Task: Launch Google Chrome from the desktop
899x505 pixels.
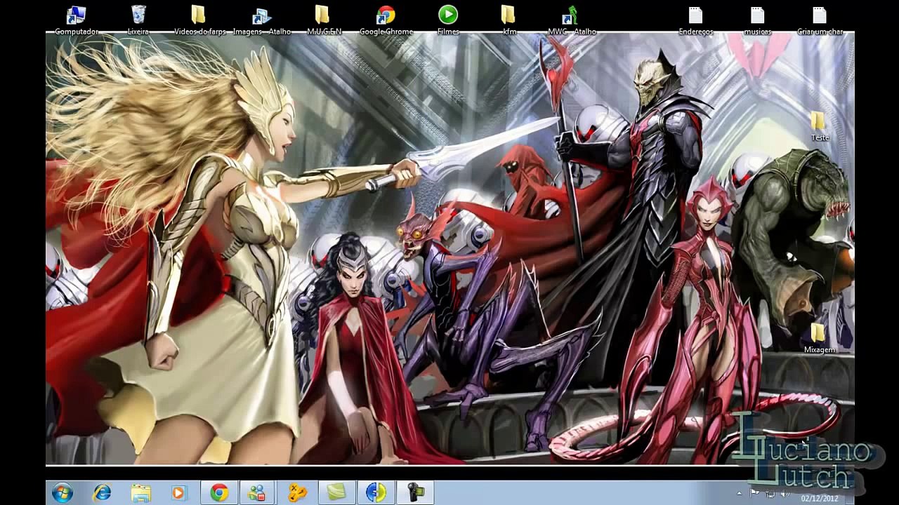Action: pos(386,20)
